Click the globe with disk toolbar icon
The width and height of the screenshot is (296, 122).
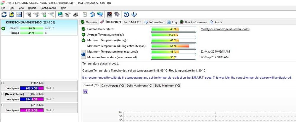point(60,14)
